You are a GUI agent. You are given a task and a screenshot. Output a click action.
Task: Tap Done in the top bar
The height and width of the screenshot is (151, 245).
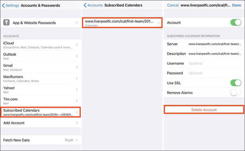[236, 5]
